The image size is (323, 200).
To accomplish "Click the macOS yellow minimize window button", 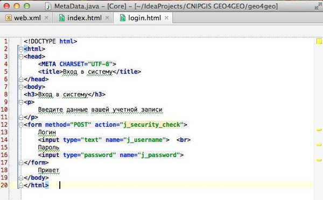I will (17, 6).
